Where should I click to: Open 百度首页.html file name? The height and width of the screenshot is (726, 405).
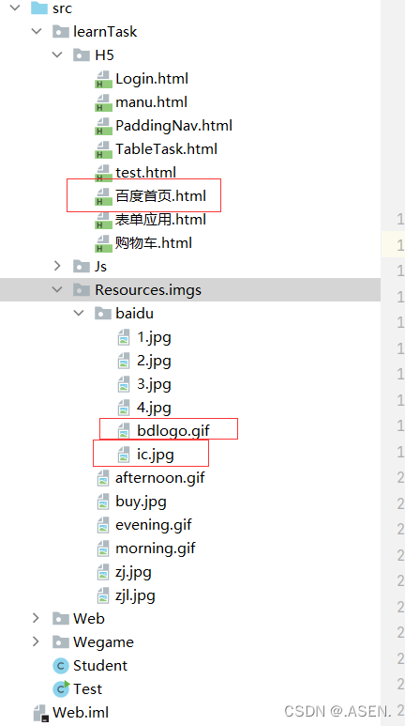tap(160, 196)
